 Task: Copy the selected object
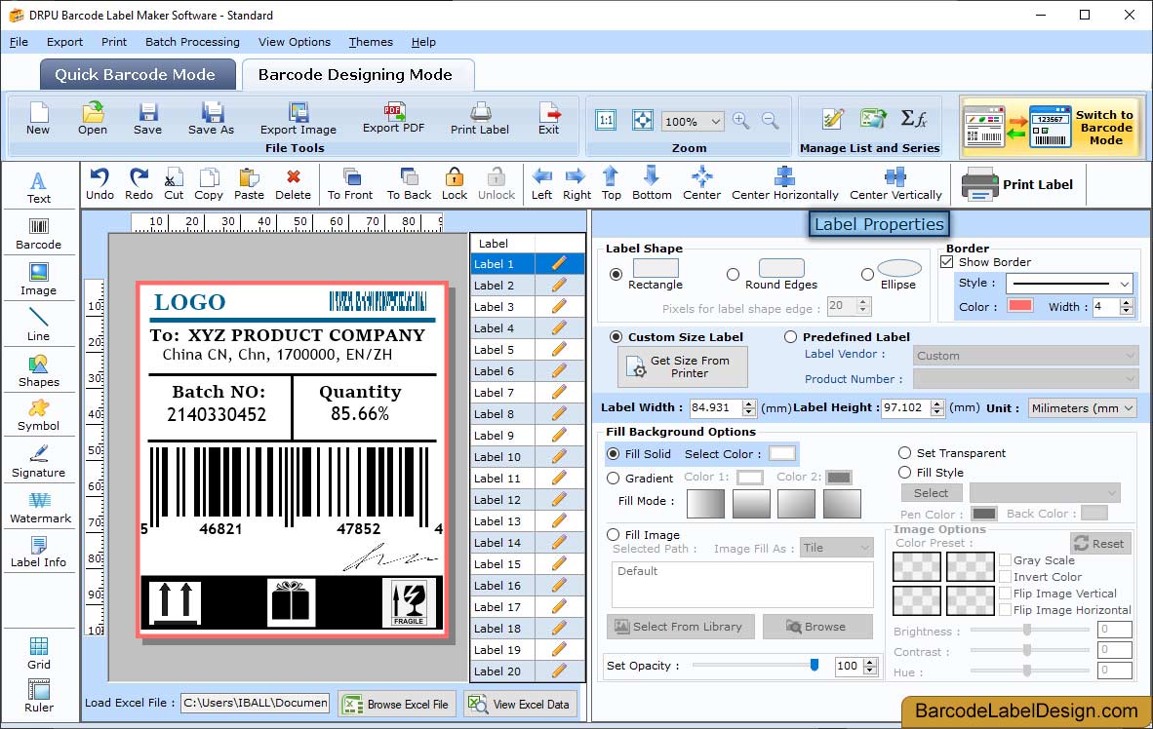click(208, 184)
